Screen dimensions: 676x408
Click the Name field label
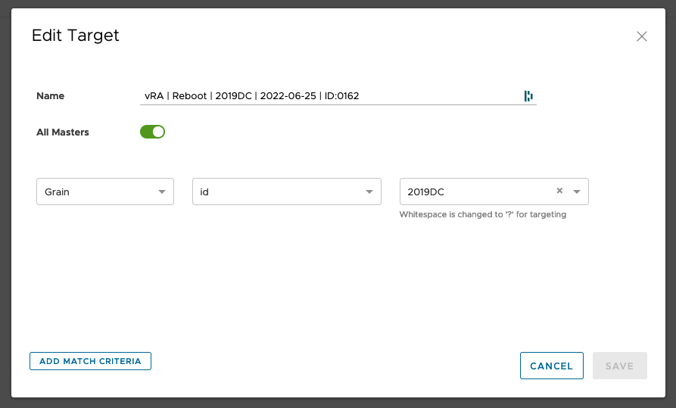point(51,96)
